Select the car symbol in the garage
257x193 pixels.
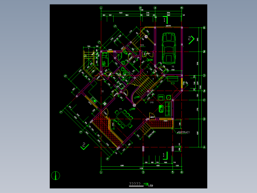tap(169, 48)
